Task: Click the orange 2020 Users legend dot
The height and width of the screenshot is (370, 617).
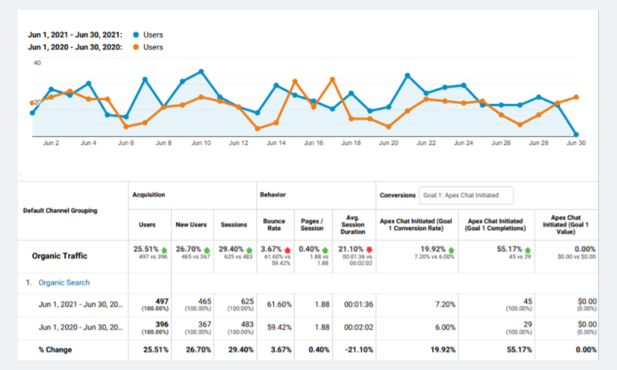Action: 136,47
